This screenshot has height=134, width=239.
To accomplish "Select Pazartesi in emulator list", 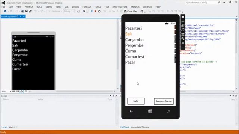I will coord(134,28).
